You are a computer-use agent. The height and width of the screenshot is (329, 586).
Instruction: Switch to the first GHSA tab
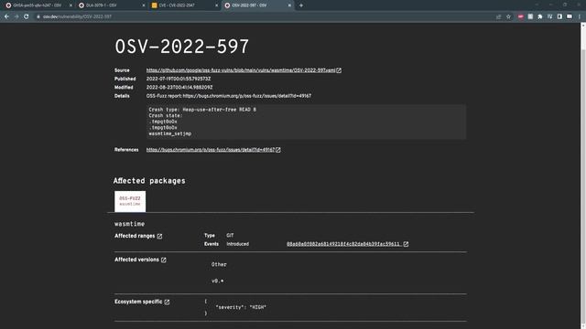click(38, 5)
